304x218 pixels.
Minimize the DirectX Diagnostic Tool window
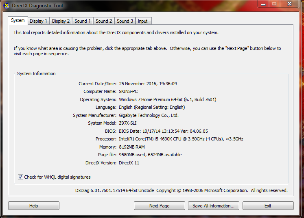coord(263,4)
